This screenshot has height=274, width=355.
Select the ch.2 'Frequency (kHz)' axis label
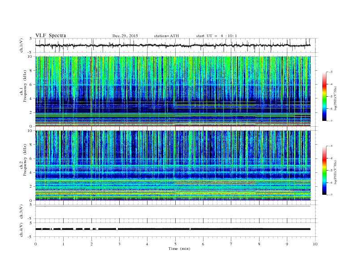(25, 160)
